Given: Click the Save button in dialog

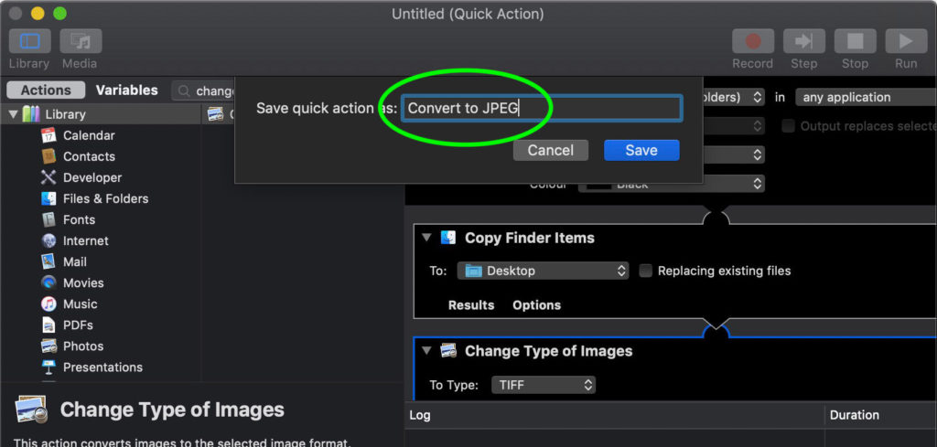Looking at the screenshot, I should [641, 151].
